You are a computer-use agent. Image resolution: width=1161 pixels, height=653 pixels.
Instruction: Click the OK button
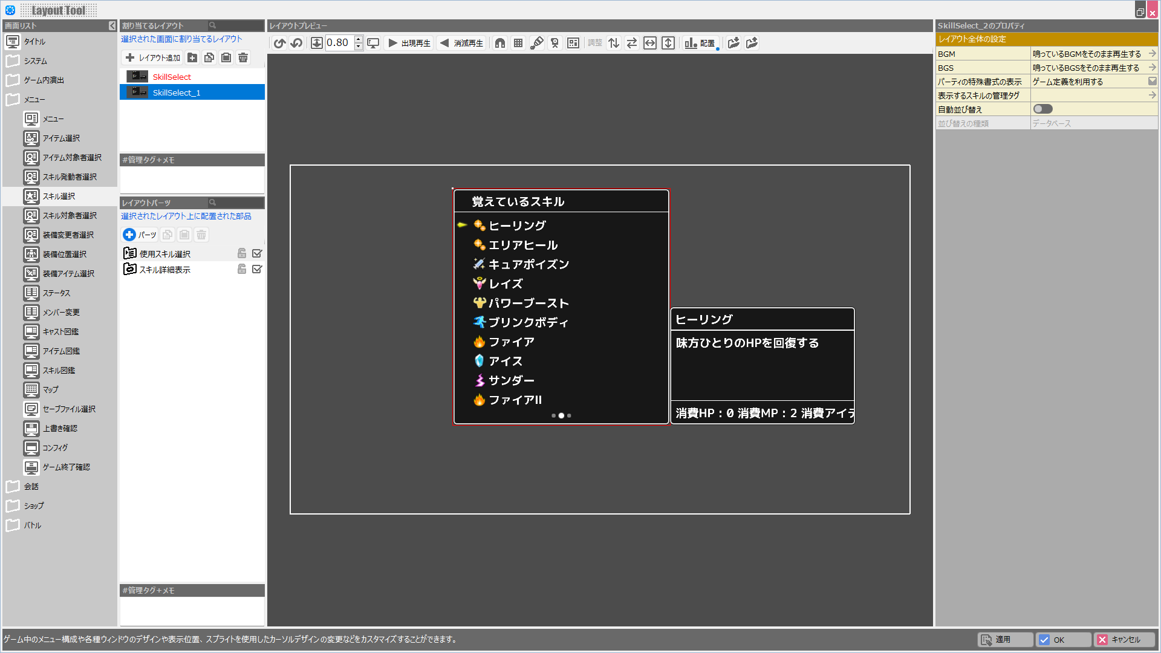[x=1063, y=640]
